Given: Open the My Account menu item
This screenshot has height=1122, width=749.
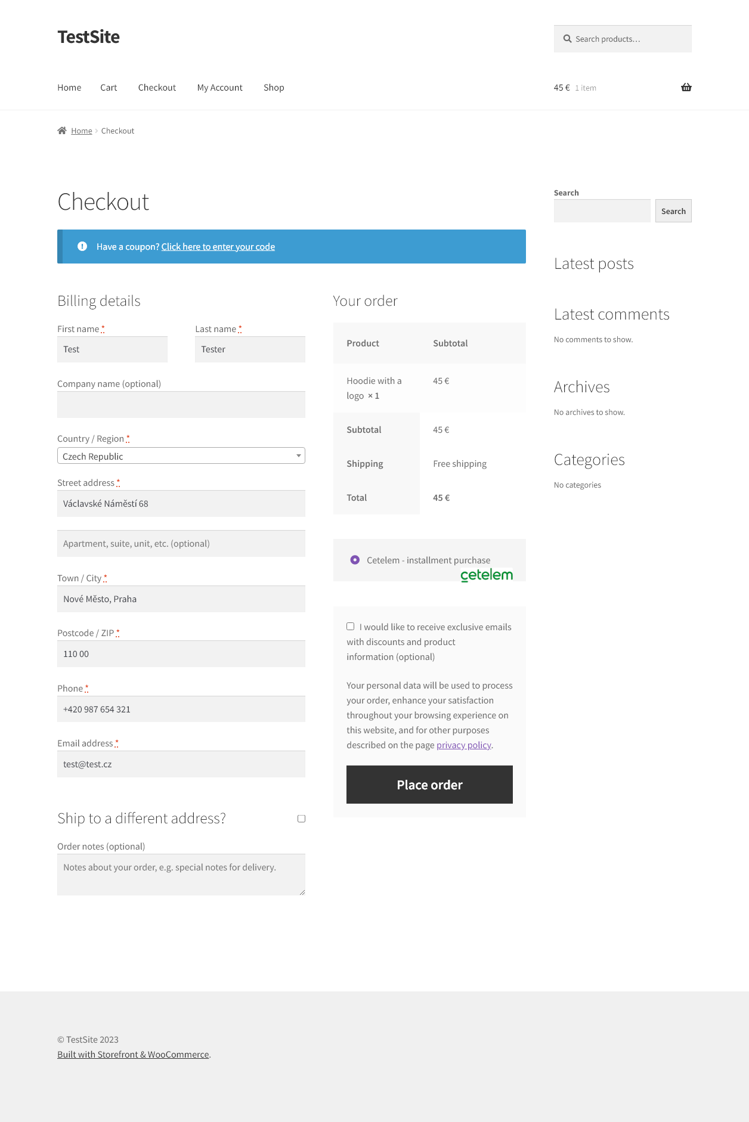Looking at the screenshot, I should point(220,88).
